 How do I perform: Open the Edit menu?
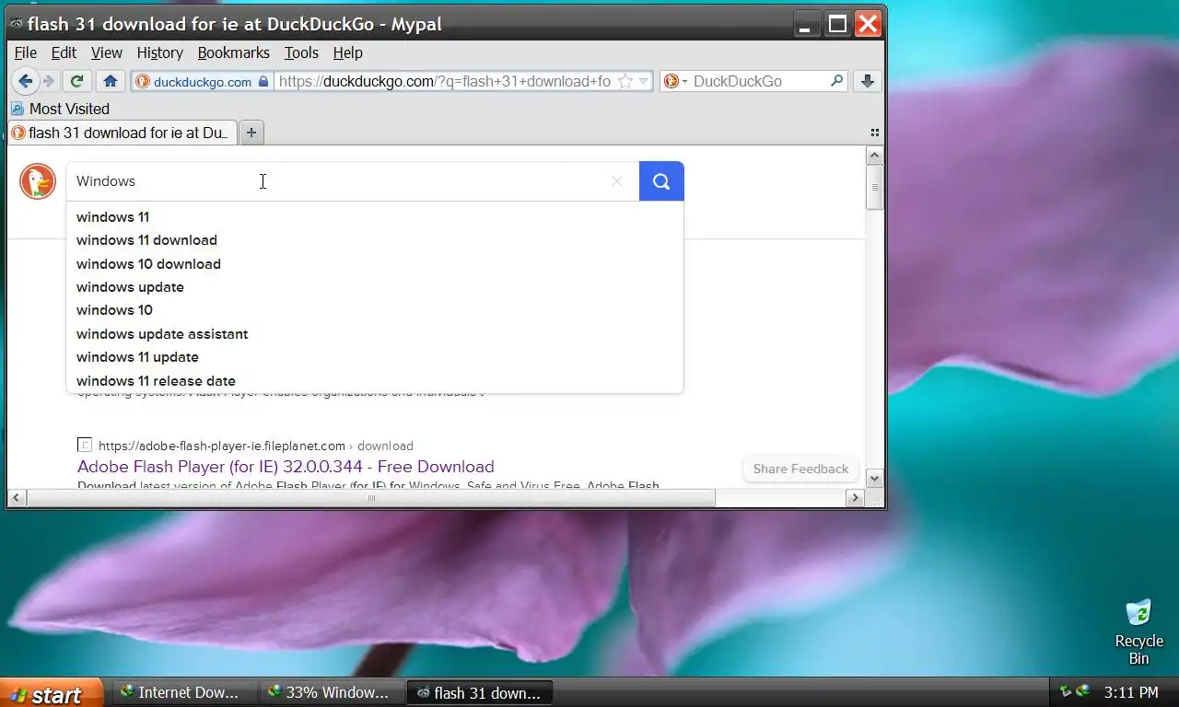64,52
